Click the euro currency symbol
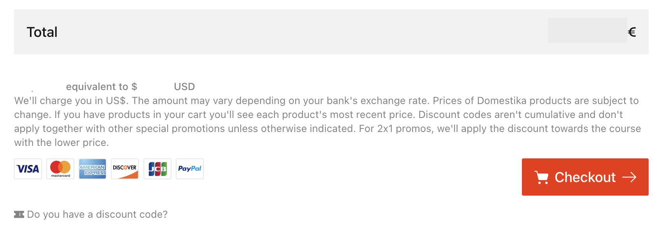This screenshot has width=665, height=236. pyautogui.click(x=632, y=32)
